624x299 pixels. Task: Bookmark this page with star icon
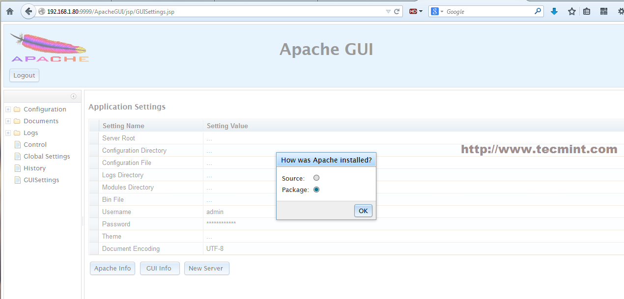(572, 11)
